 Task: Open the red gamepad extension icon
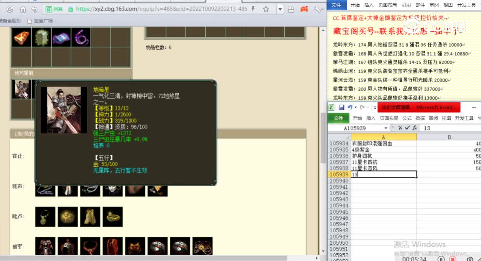[x=305, y=9]
